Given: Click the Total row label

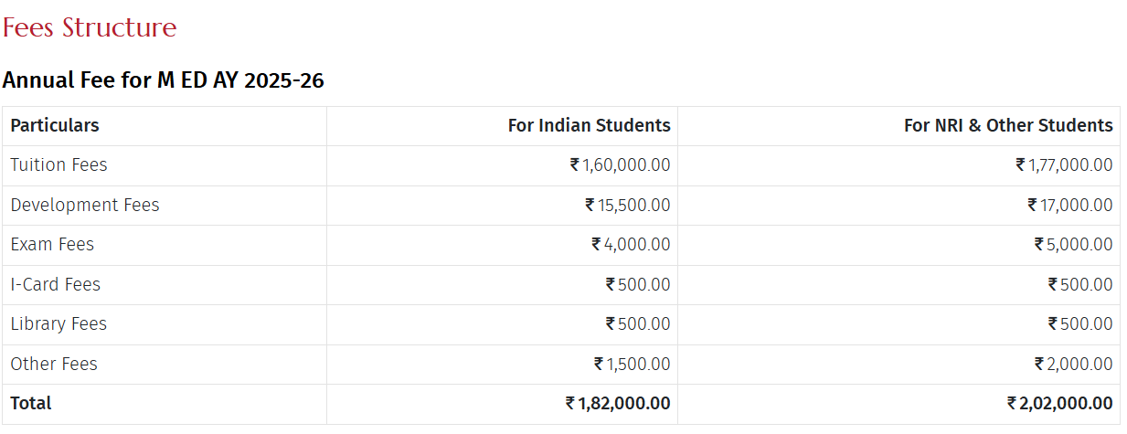Looking at the screenshot, I should pos(31,403).
